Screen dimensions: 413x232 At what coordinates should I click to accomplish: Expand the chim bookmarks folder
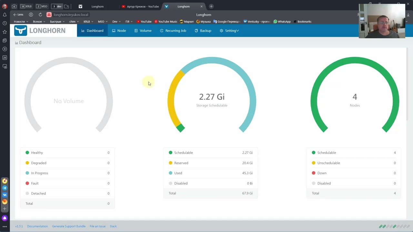[74, 22]
